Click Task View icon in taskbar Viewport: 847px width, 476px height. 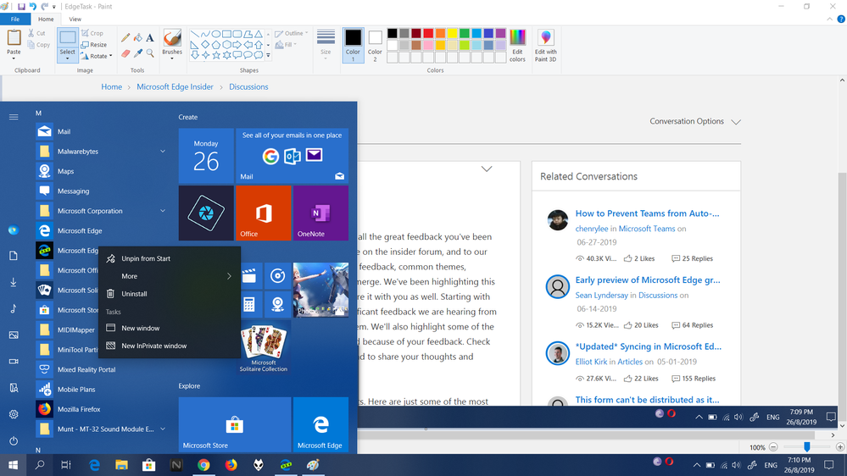point(66,465)
